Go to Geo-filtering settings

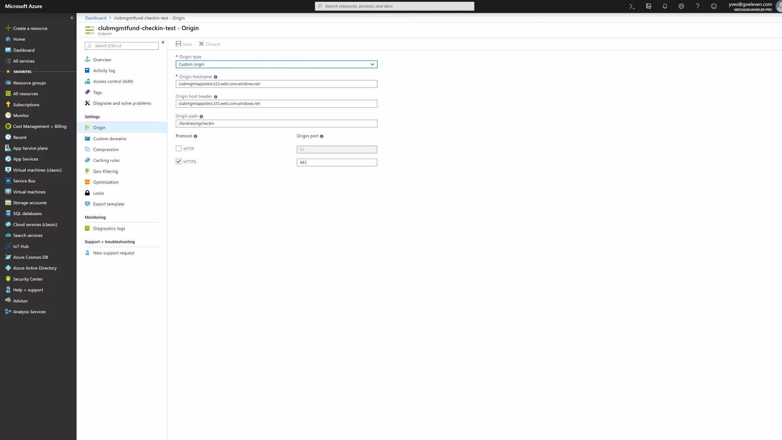click(105, 171)
